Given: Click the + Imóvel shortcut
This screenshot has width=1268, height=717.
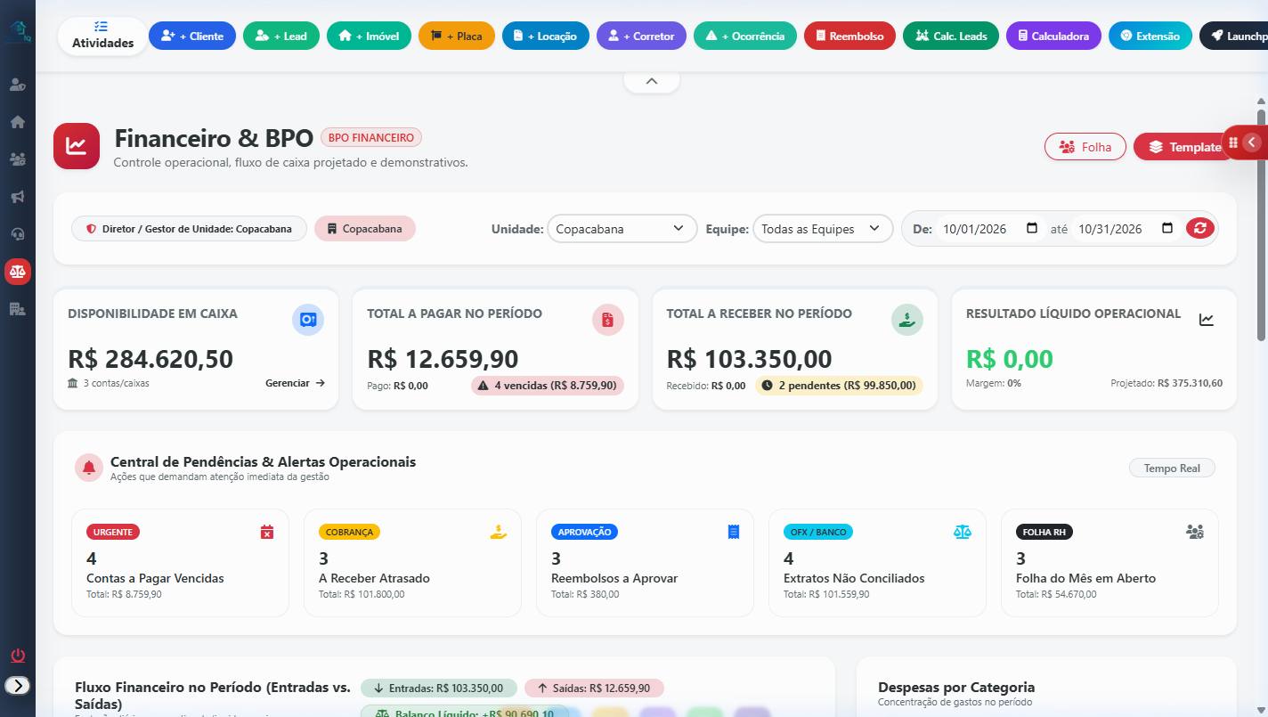Looking at the screenshot, I should click(369, 37).
